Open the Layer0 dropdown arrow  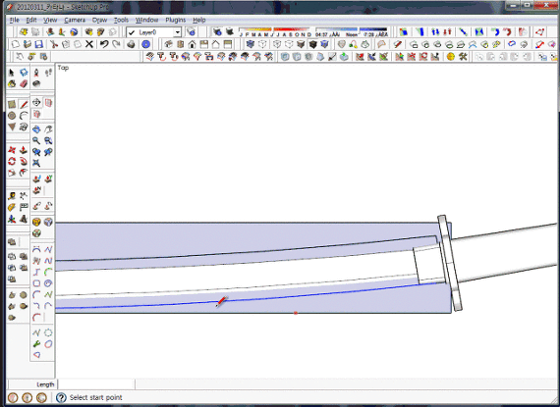tap(177, 32)
